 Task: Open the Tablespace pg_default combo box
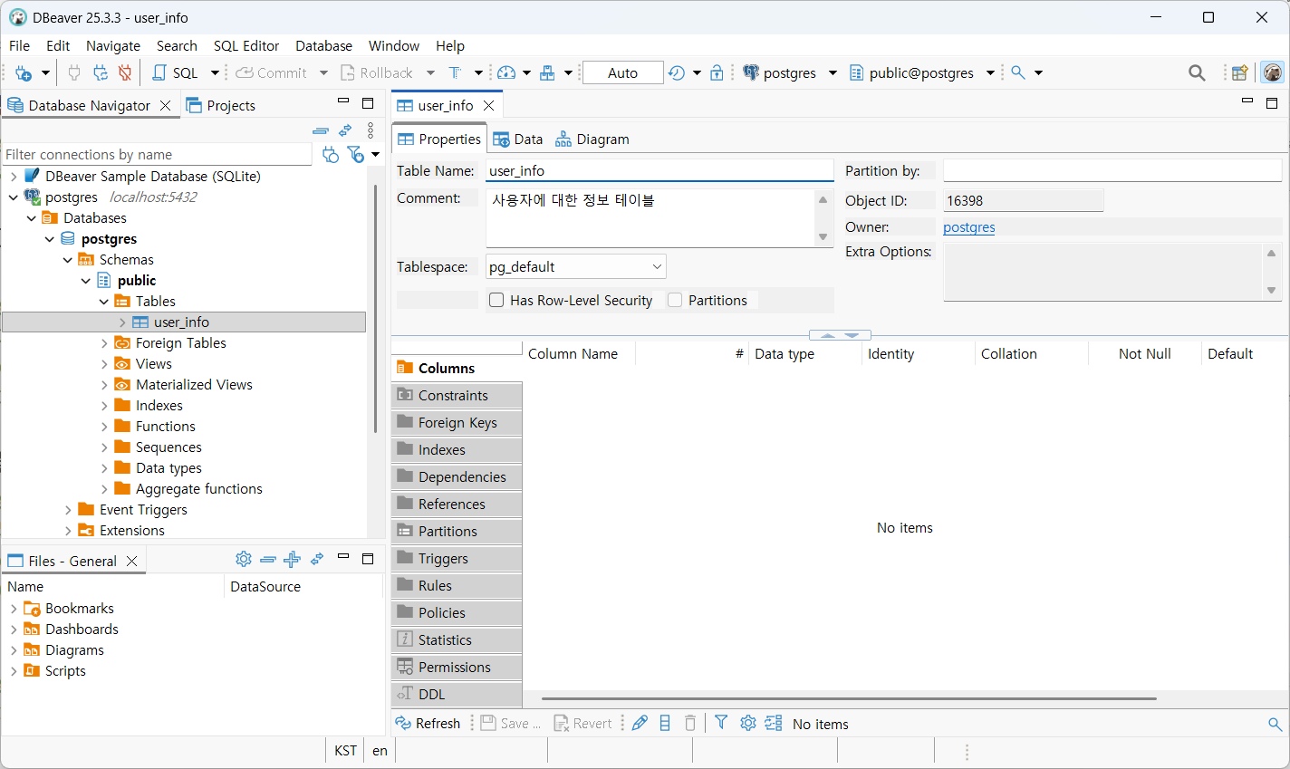(576, 266)
